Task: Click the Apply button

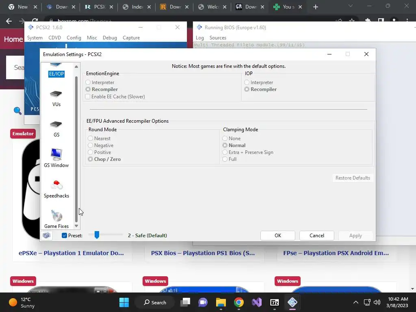Action: [x=355, y=235]
